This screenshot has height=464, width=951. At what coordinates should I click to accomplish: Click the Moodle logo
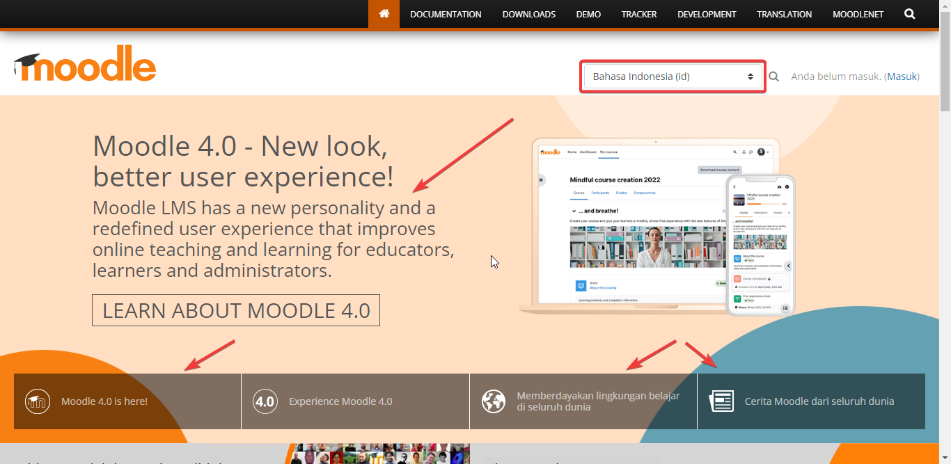tap(85, 64)
